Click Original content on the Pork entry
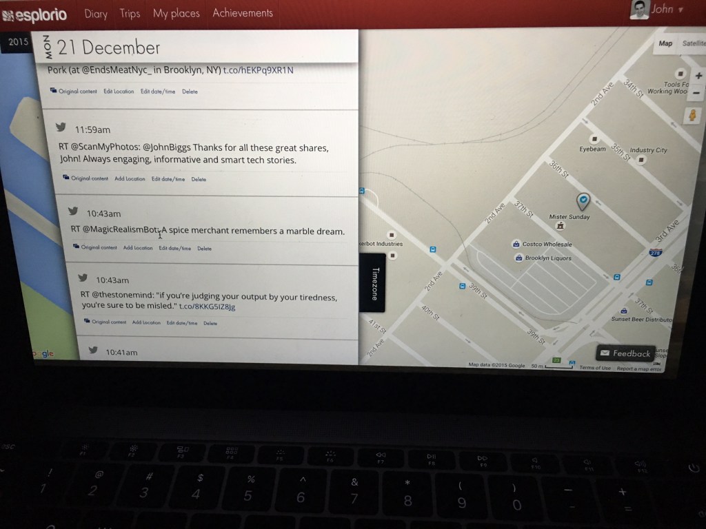Image resolution: width=706 pixels, height=529 pixels. 73,92
